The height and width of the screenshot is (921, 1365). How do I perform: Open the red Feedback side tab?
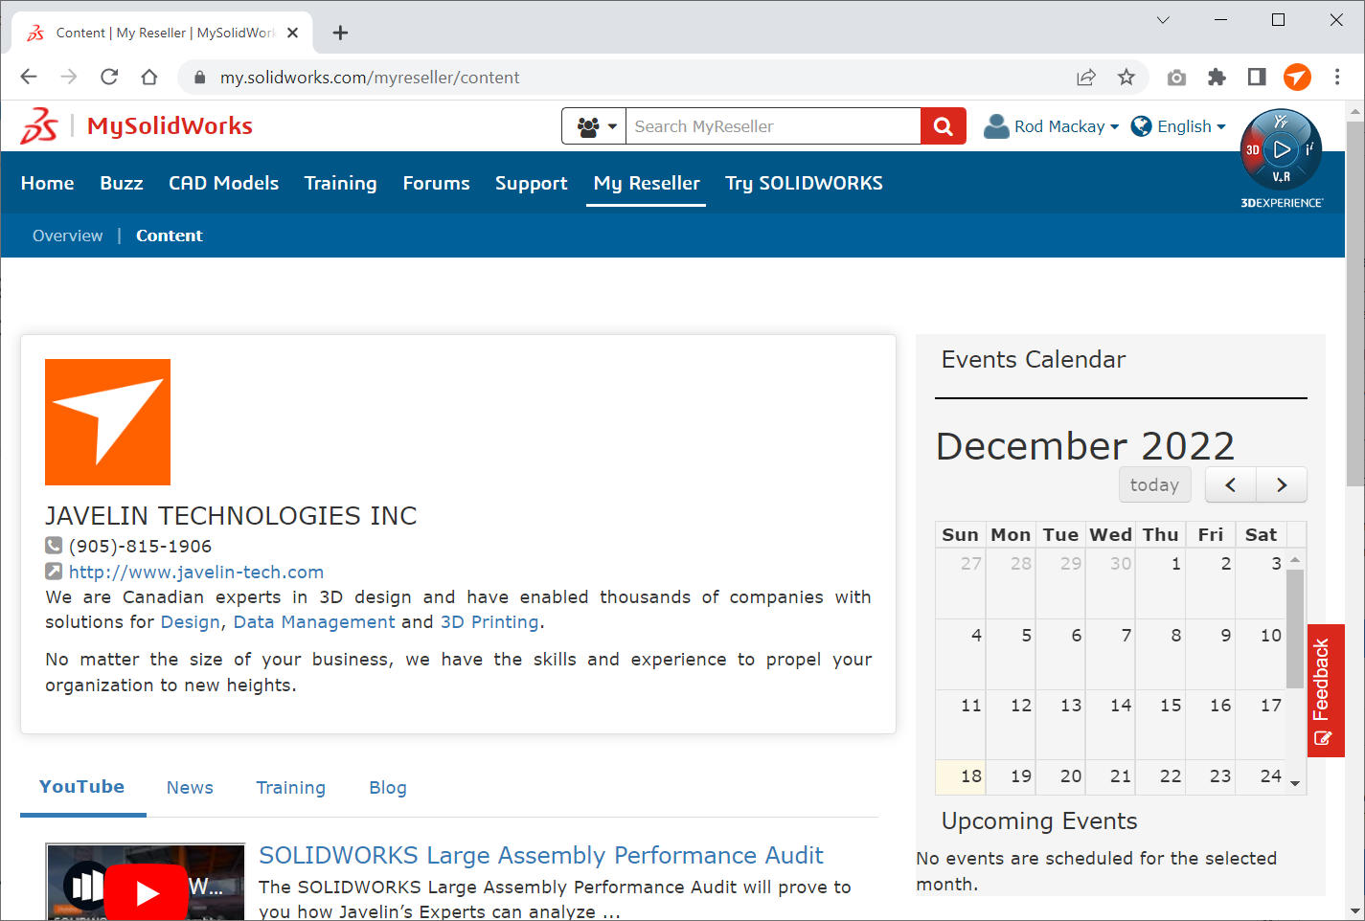(1325, 690)
